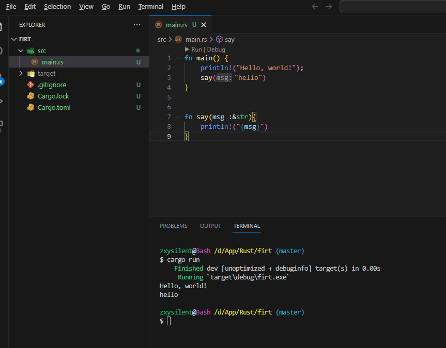Click the Cargo.toml file icon

[30, 108]
